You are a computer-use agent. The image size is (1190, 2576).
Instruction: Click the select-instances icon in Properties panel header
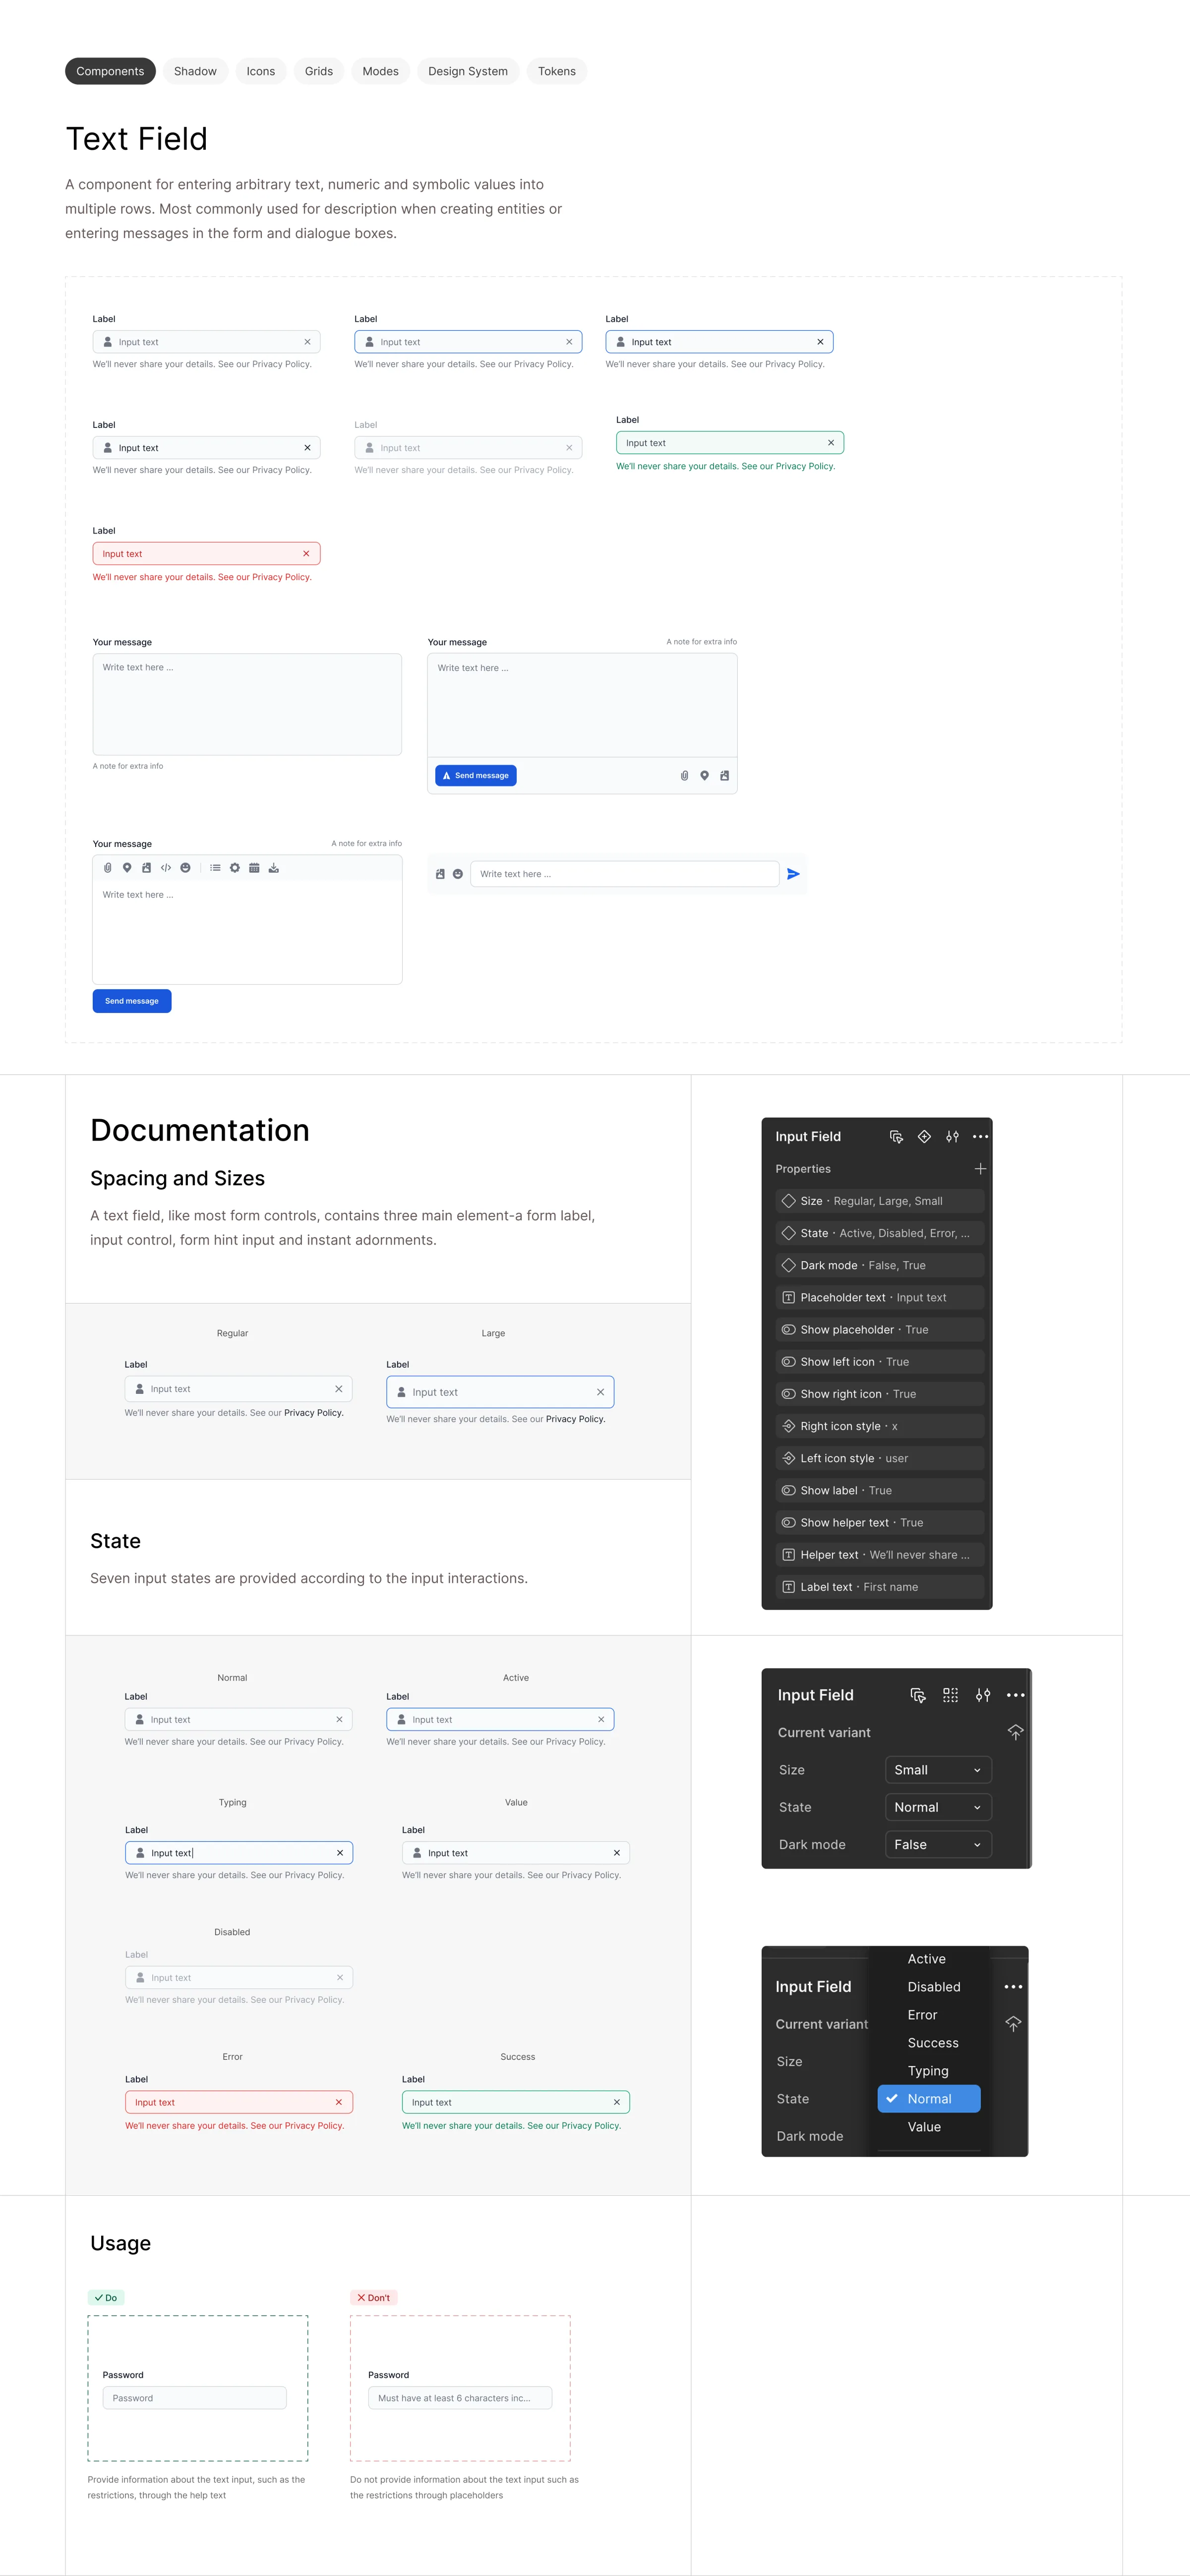[896, 1136]
